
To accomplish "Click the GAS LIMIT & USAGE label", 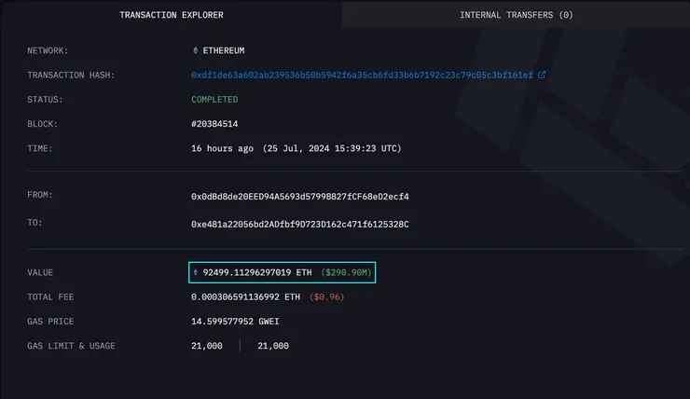I will click(x=71, y=346).
